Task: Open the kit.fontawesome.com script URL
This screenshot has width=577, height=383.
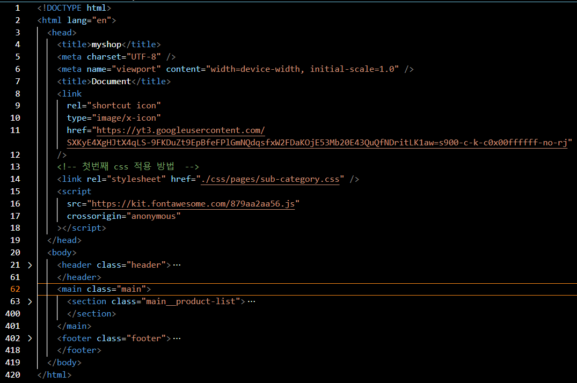Action: [193, 204]
